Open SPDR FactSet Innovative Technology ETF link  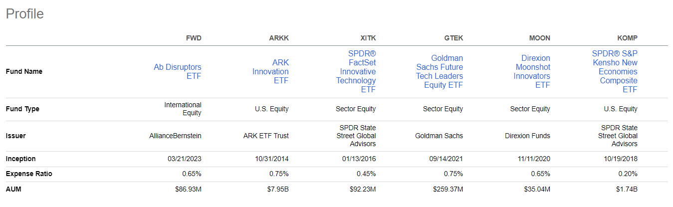click(x=356, y=71)
